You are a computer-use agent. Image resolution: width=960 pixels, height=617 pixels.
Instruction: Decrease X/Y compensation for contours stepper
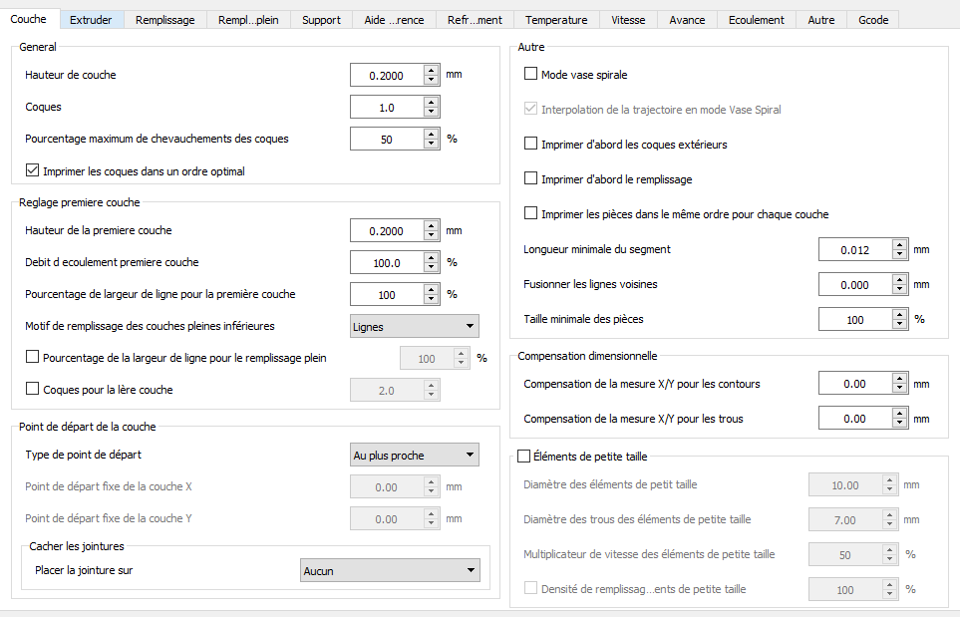(x=899, y=389)
